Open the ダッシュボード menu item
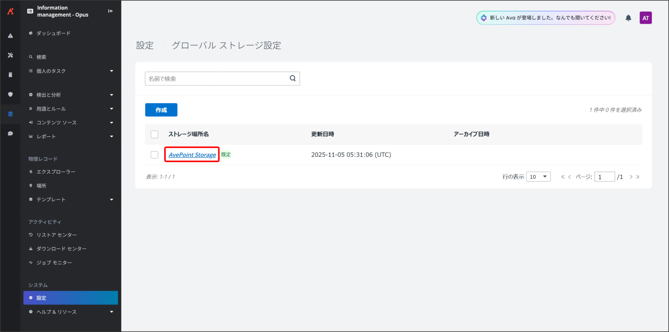Viewport: 669px width, 332px height. click(53, 33)
